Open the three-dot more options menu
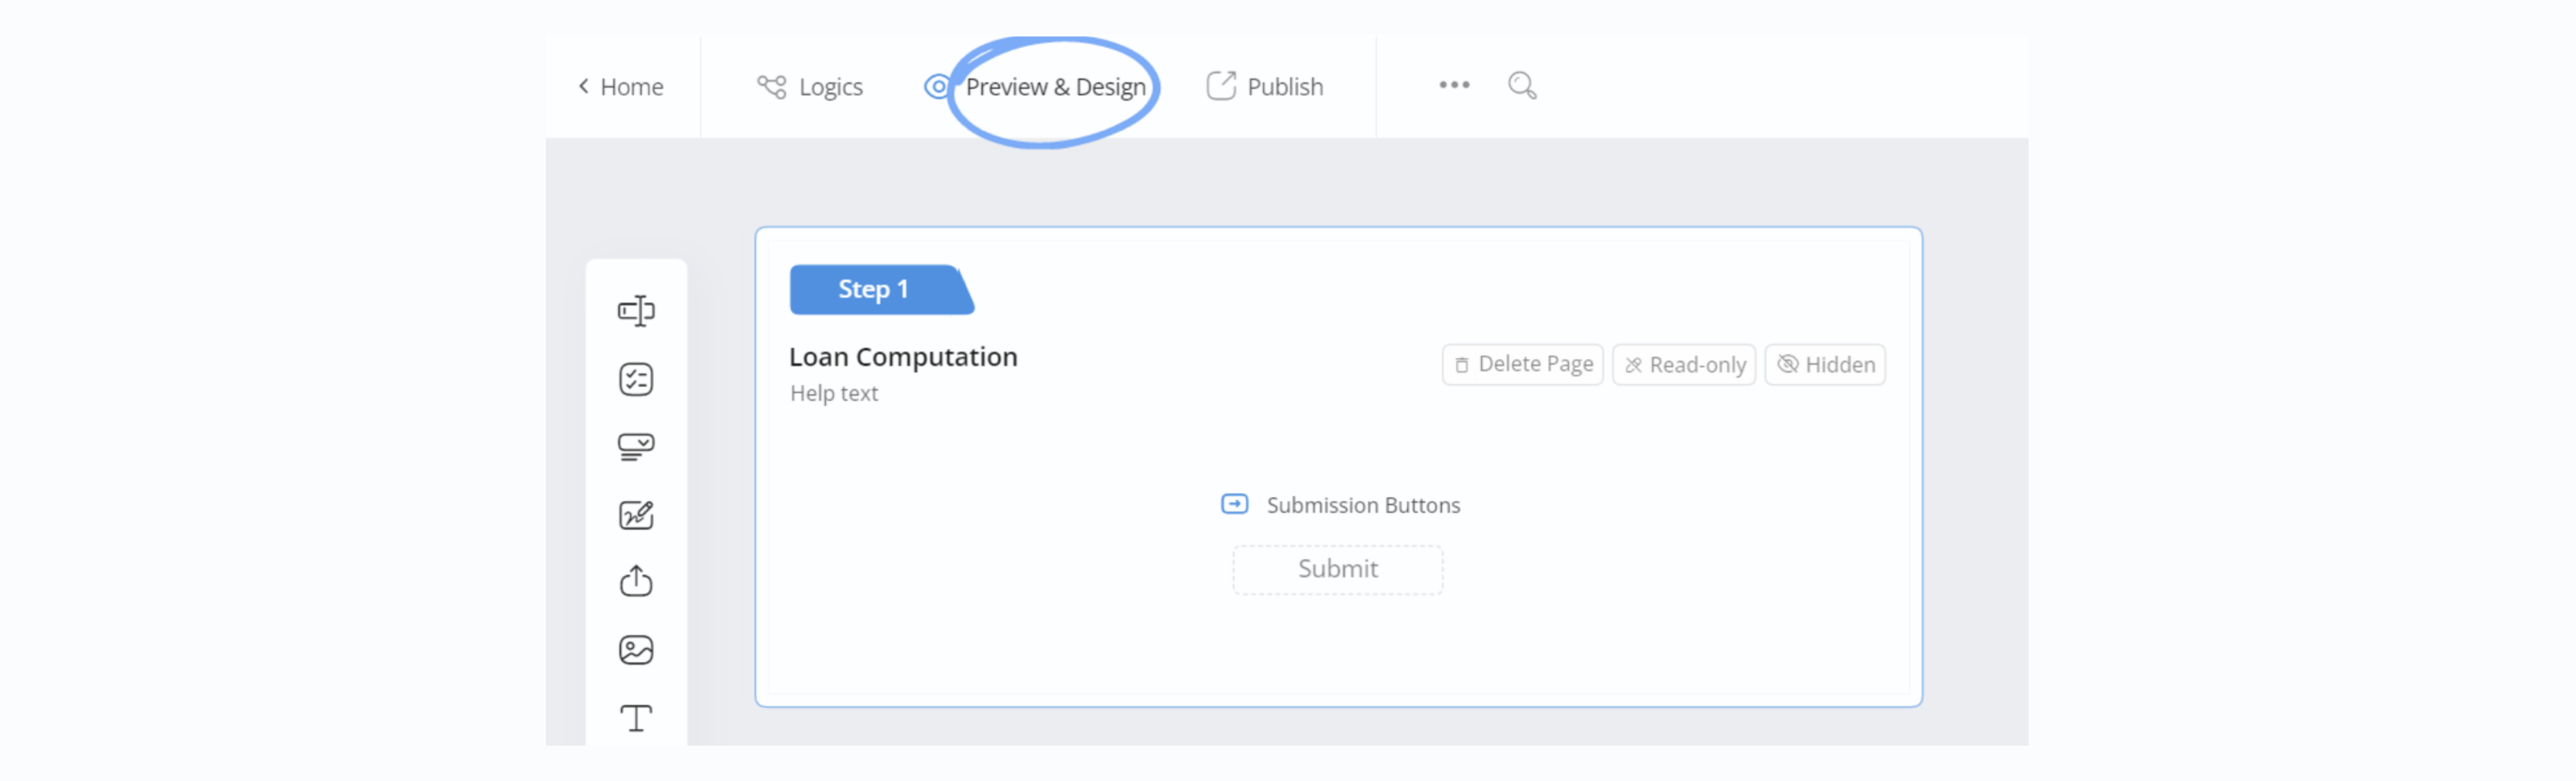 pyautogui.click(x=1454, y=86)
